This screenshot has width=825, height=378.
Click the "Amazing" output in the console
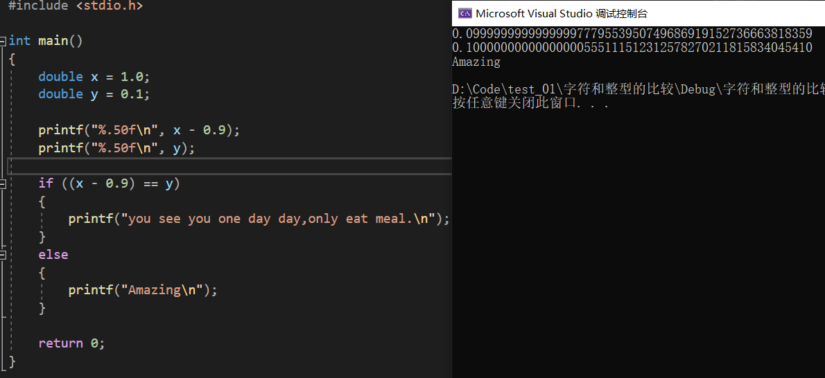476,62
